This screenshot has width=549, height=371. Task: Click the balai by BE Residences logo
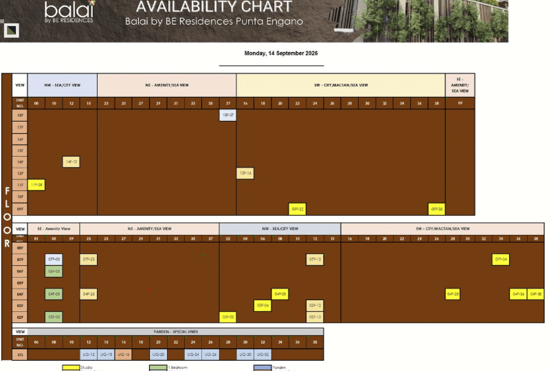(x=69, y=12)
